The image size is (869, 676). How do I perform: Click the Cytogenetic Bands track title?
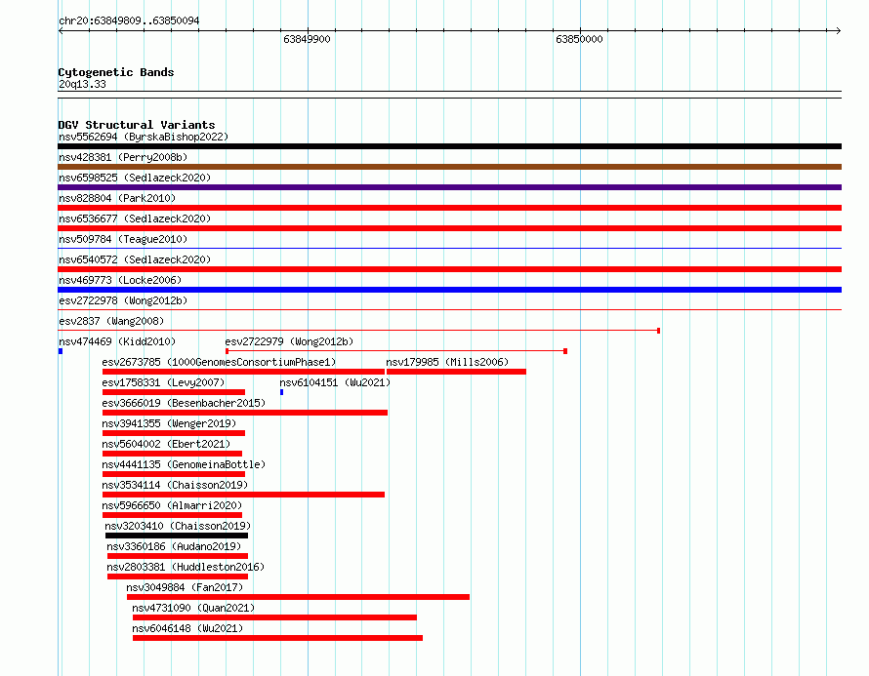pyautogui.click(x=116, y=72)
